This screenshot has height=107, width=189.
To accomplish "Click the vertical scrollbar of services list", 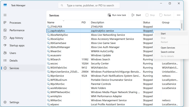I will coord(182,26).
